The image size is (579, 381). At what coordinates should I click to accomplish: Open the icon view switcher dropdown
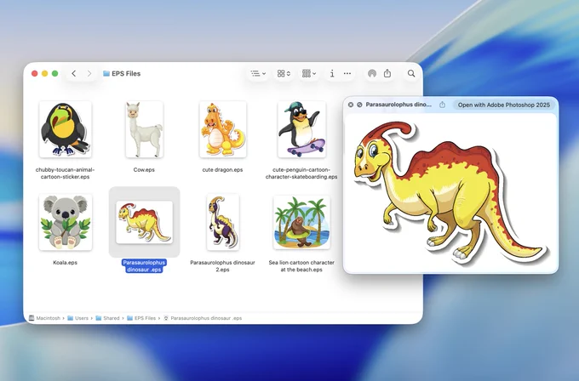point(284,73)
